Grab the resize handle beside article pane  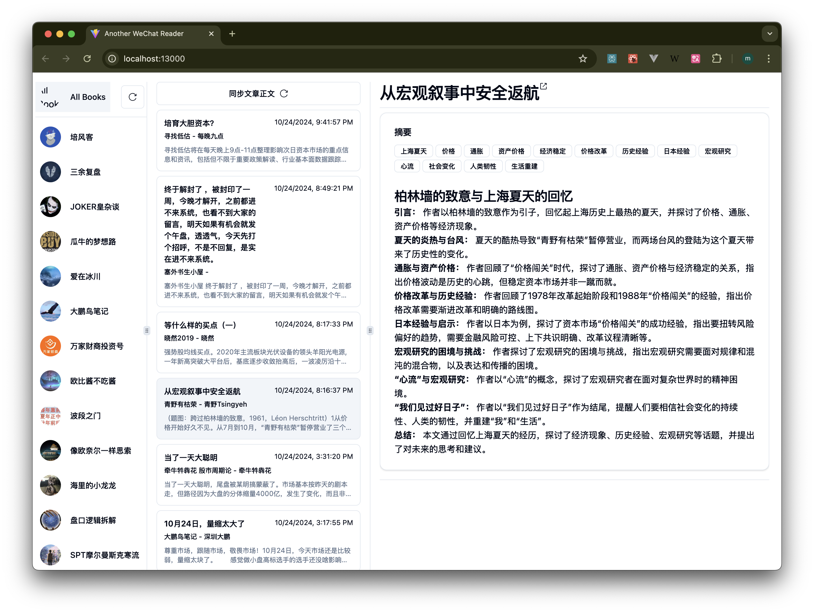(x=370, y=330)
